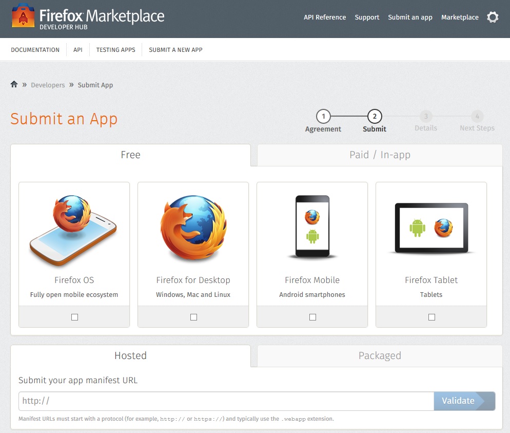Viewport: 510px width, 433px height.
Task: Open the TESTING APPS menu item
Action: pos(115,50)
